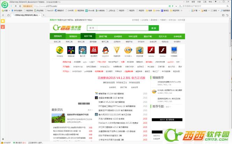This screenshot has height=144, width=232.
Task: Close the current cr173 browser tab
Action: (x=40, y=15)
